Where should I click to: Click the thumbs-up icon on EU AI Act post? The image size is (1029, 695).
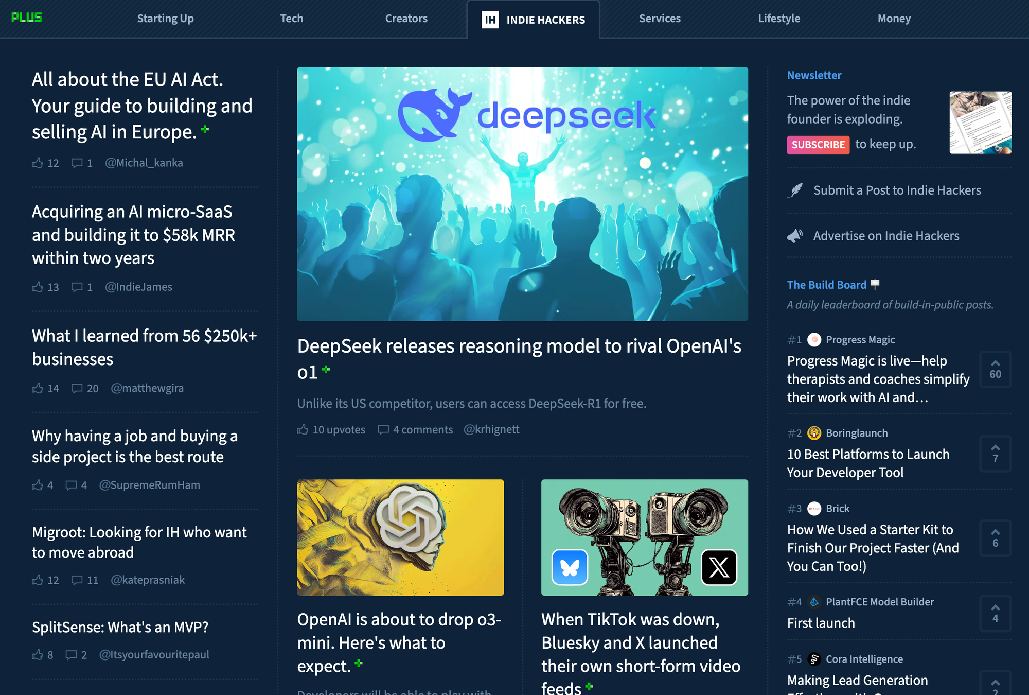(x=37, y=163)
